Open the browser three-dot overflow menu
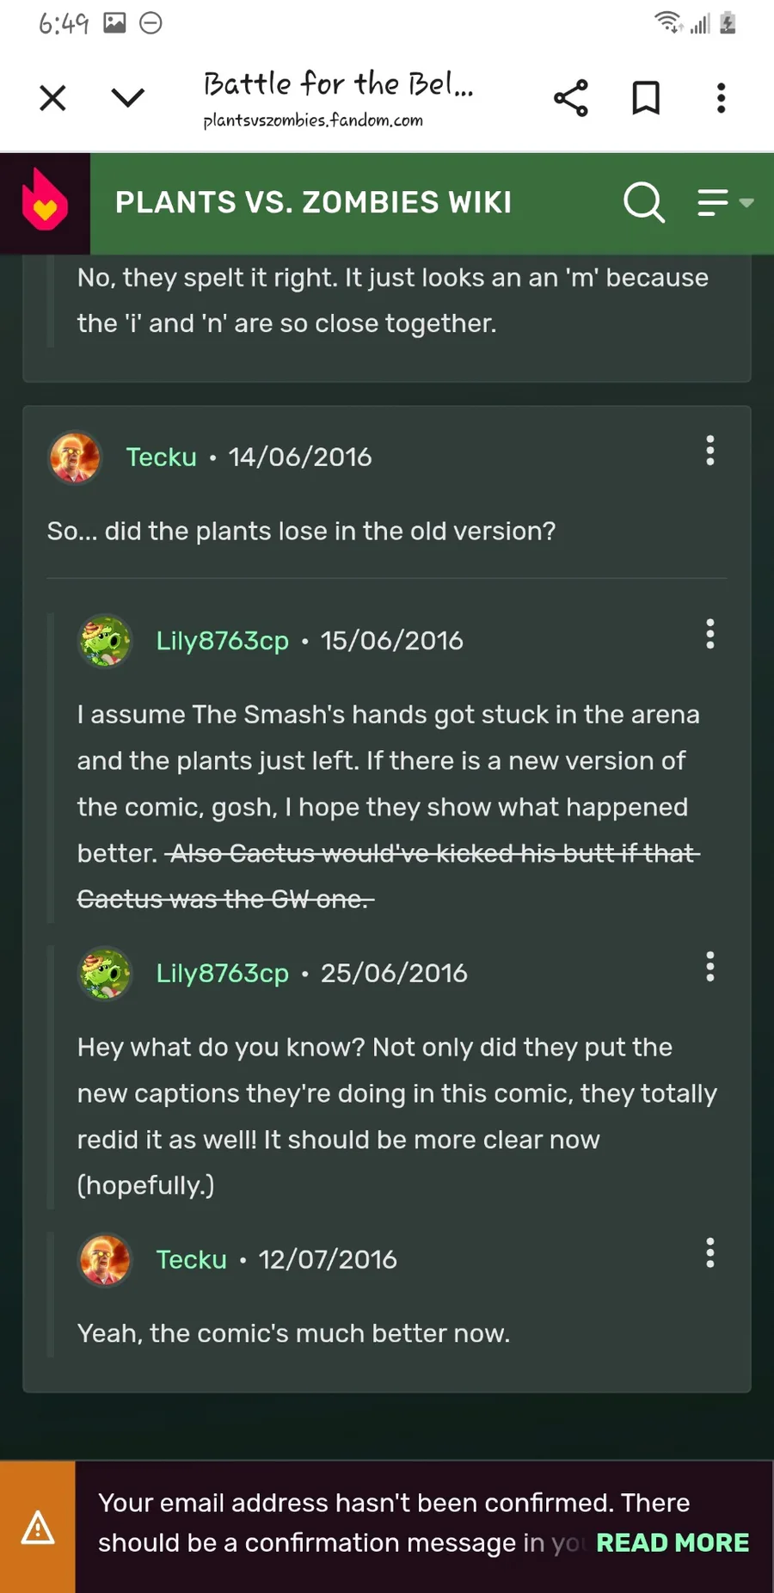This screenshot has width=774, height=1593. point(721,98)
